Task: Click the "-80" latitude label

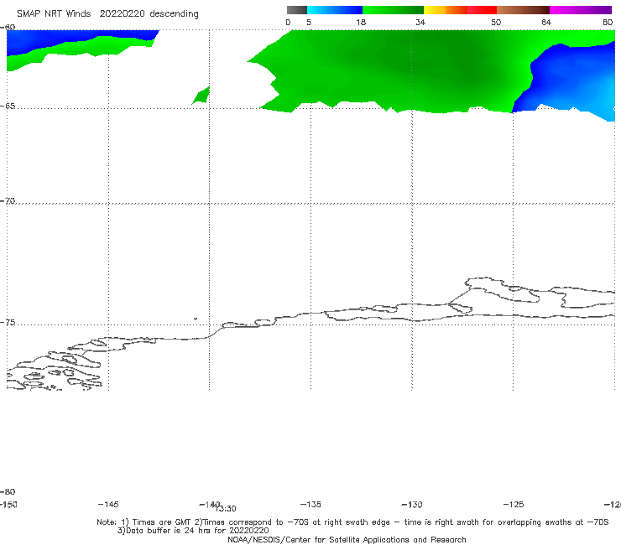Action: coord(8,491)
